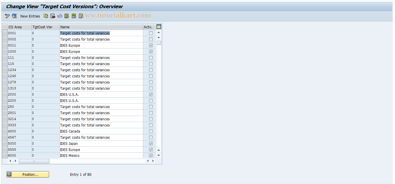The image size is (395, 184).
Task: Click the Choose details magnifying glass icon
Action: tap(14, 16)
